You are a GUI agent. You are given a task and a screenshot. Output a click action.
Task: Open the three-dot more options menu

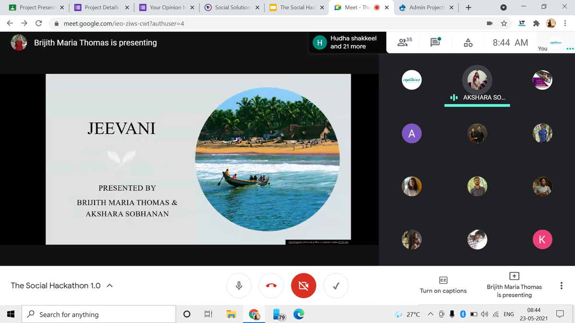pos(561,286)
